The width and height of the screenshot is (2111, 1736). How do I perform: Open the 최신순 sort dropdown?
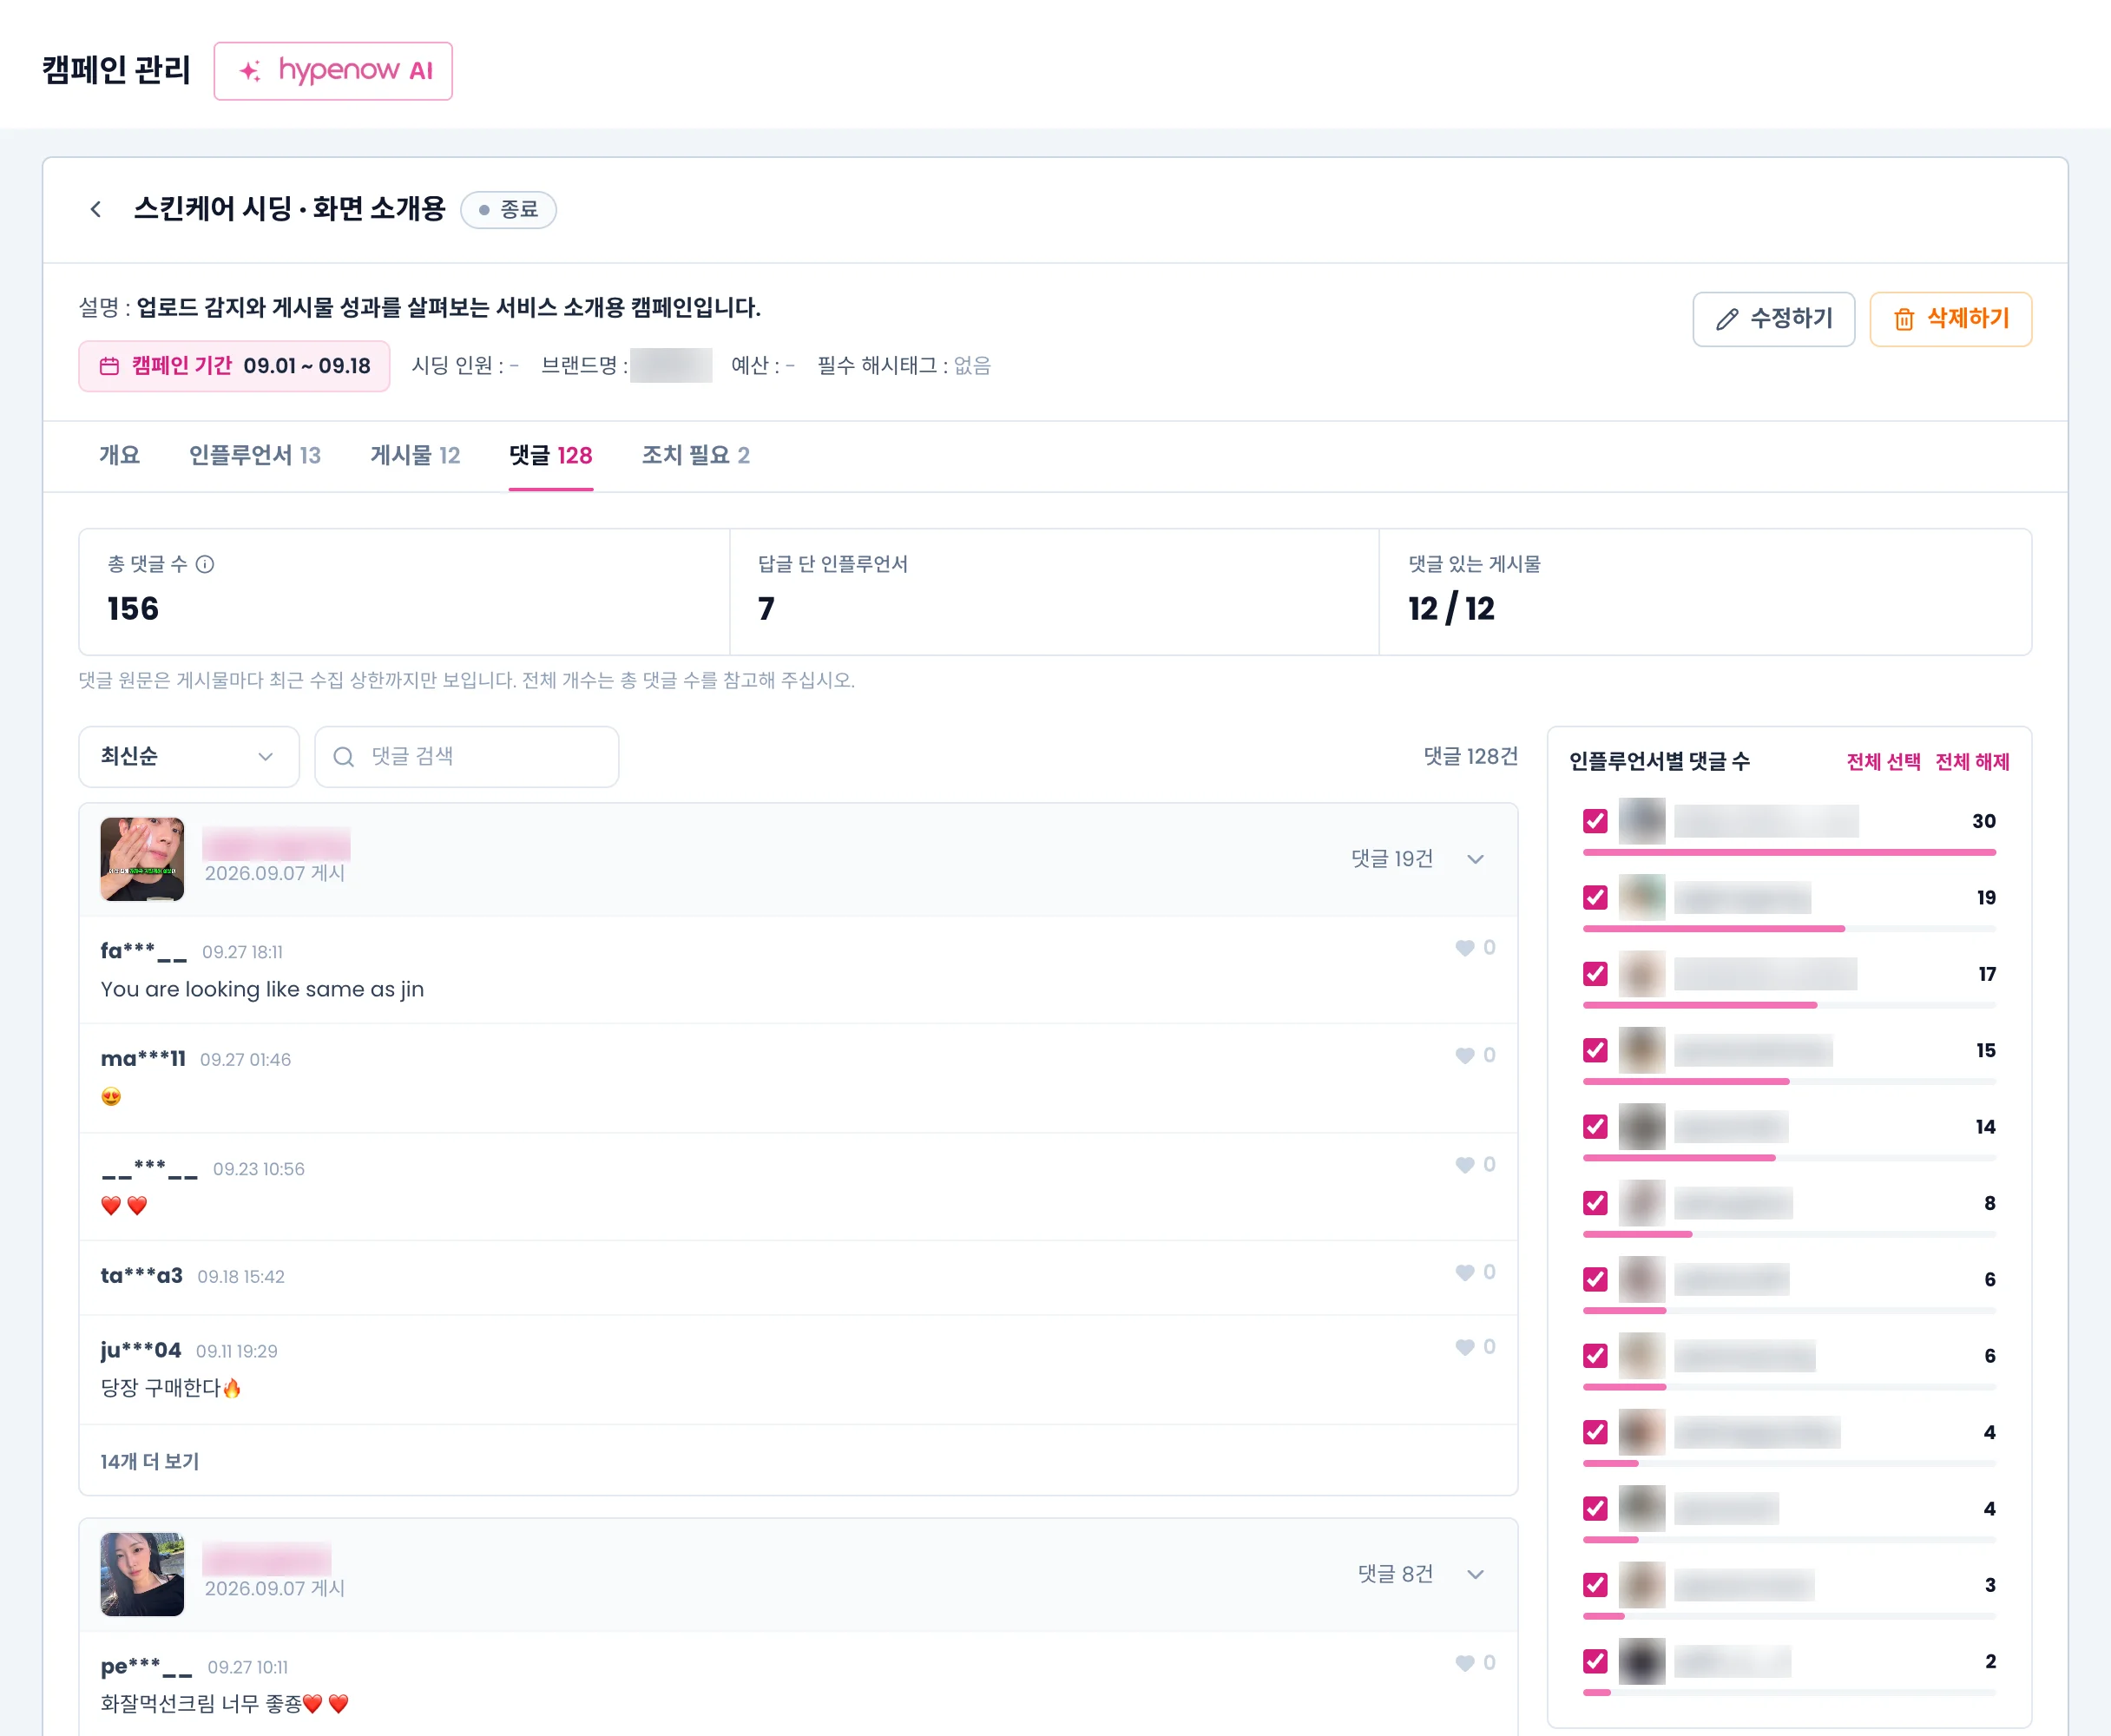[189, 757]
